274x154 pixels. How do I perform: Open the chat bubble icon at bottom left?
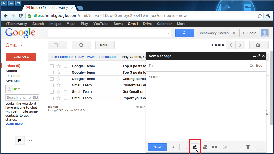pyautogui.click(x=20, y=140)
